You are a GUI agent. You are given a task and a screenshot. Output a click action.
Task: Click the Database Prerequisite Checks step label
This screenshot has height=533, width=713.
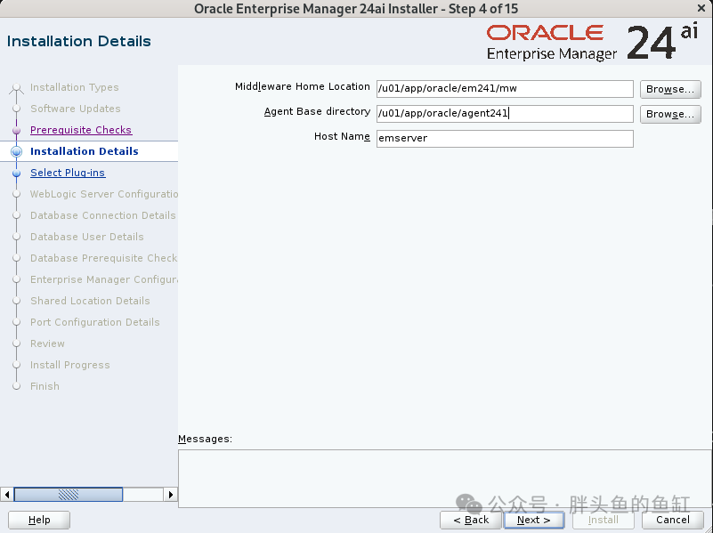click(104, 258)
